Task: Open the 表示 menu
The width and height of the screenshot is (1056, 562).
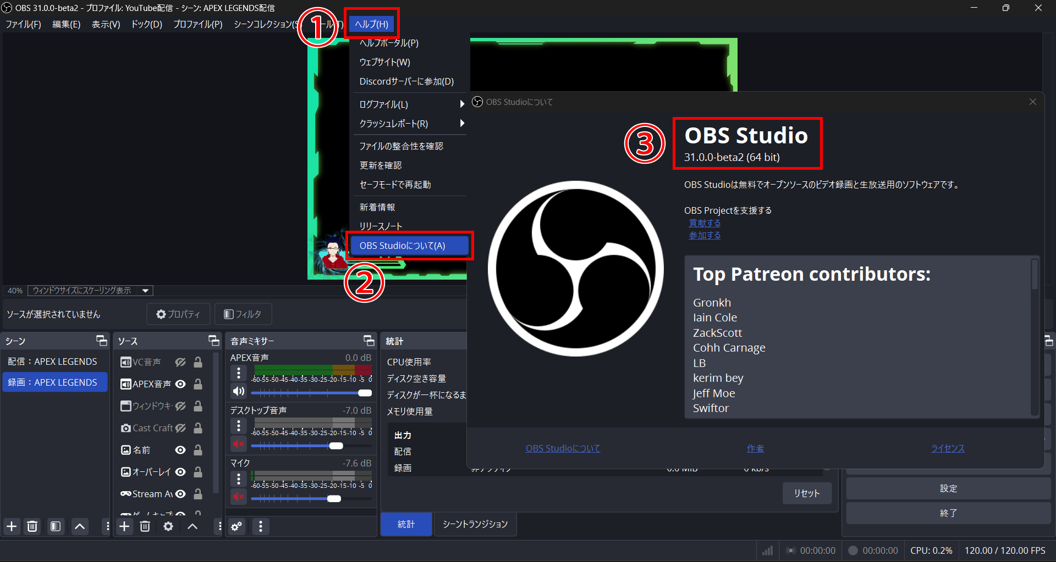Action: [106, 24]
